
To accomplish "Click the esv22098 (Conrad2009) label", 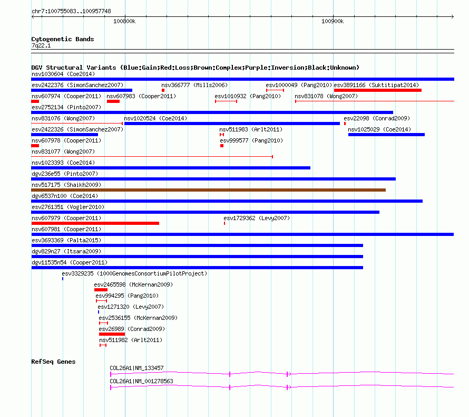I will point(377,118).
